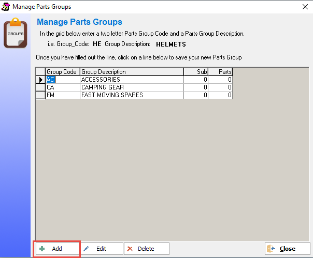Select the FAST MOVING SPARES description cell
The height and width of the screenshot is (258, 313).
coord(132,95)
